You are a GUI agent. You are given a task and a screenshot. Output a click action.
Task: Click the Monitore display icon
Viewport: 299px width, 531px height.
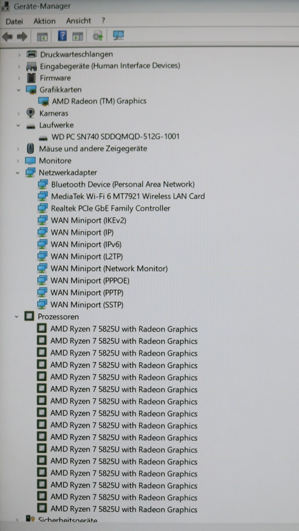[30, 161]
